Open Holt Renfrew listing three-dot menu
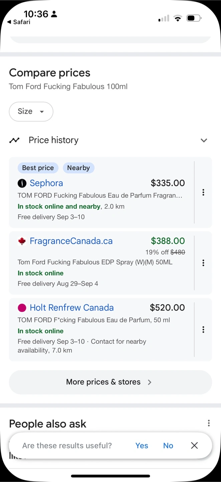221x482 pixels. coord(203,330)
